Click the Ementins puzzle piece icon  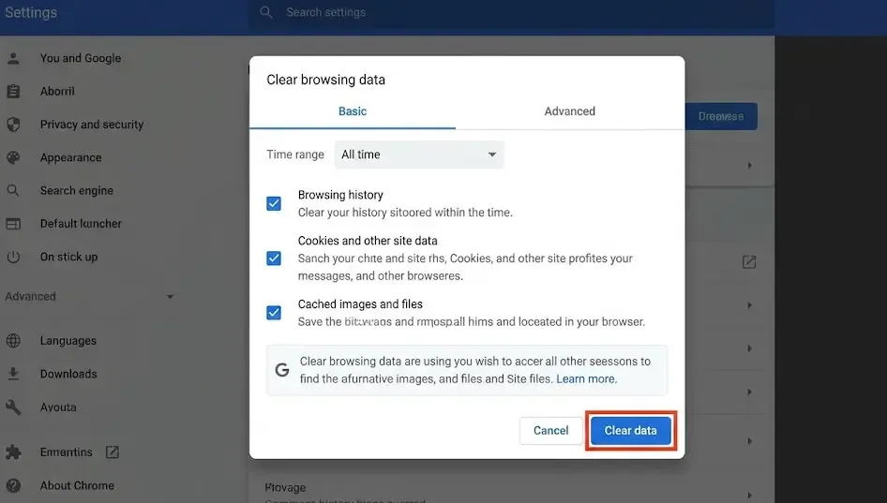coord(13,452)
